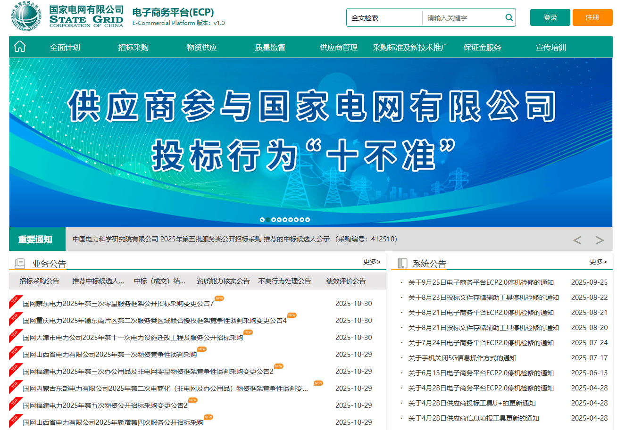Expand 更多 in 业务公告 section
The image size is (617, 430).
tap(372, 262)
